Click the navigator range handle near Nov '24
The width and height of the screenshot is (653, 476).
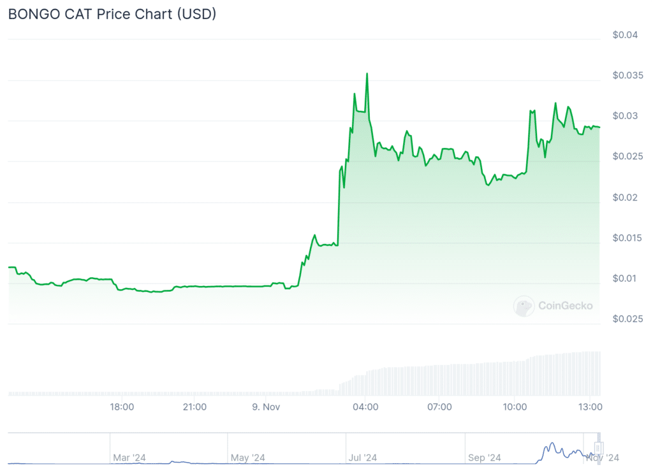pyautogui.click(x=598, y=448)
